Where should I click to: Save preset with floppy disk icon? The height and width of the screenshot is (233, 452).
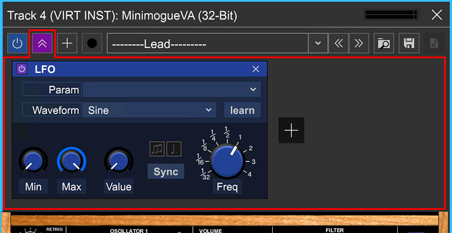tap(409, 43)
